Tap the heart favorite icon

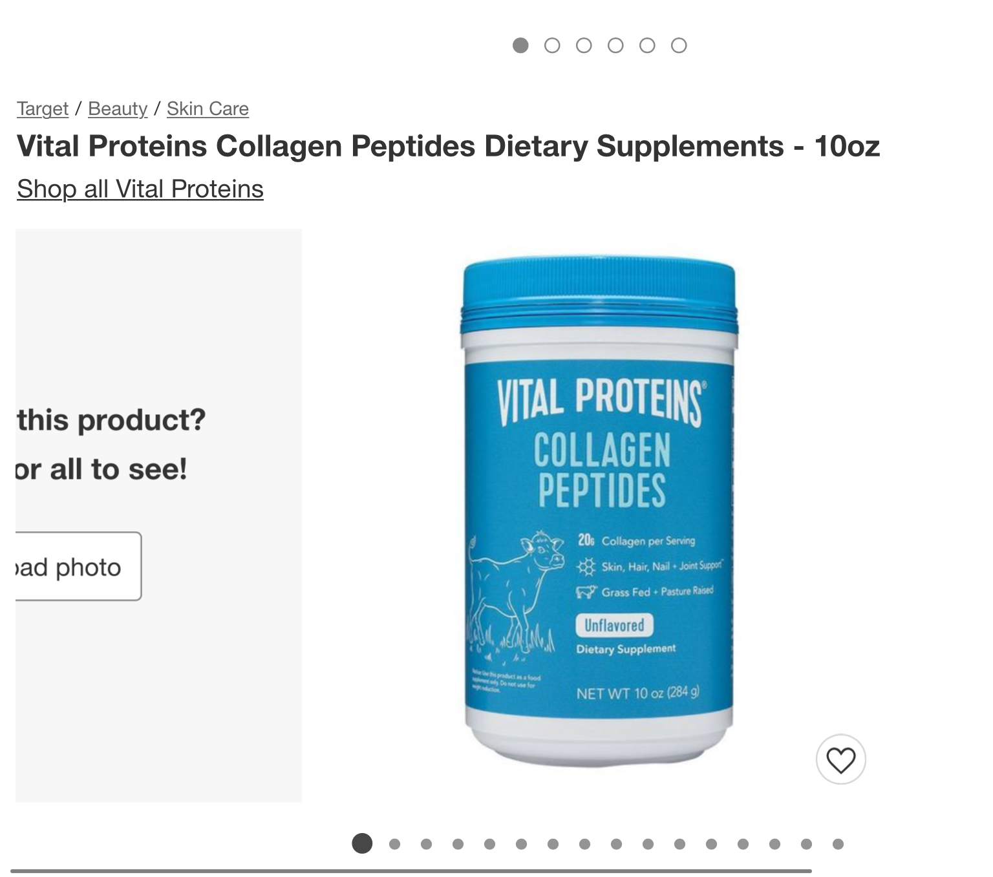840,759
